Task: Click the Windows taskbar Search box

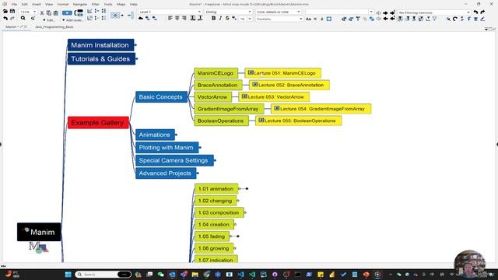Action: tap(103, 275)
